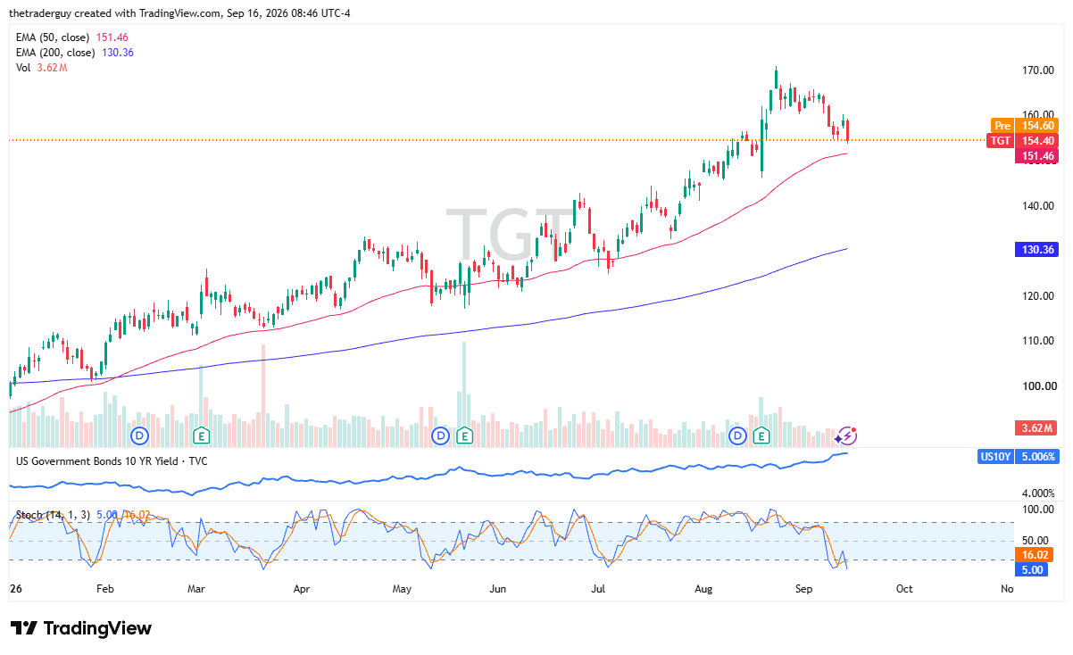Click the 120.00 price axis label
This screenshot has width=1073, height=655.
pyautogui.click(x=1039, y=296)
